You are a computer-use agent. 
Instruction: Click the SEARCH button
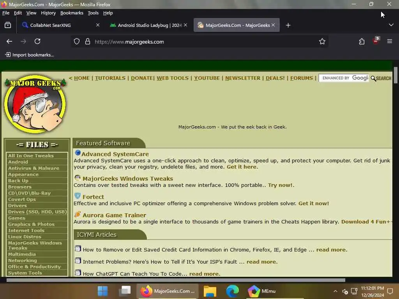click(381, 78)
